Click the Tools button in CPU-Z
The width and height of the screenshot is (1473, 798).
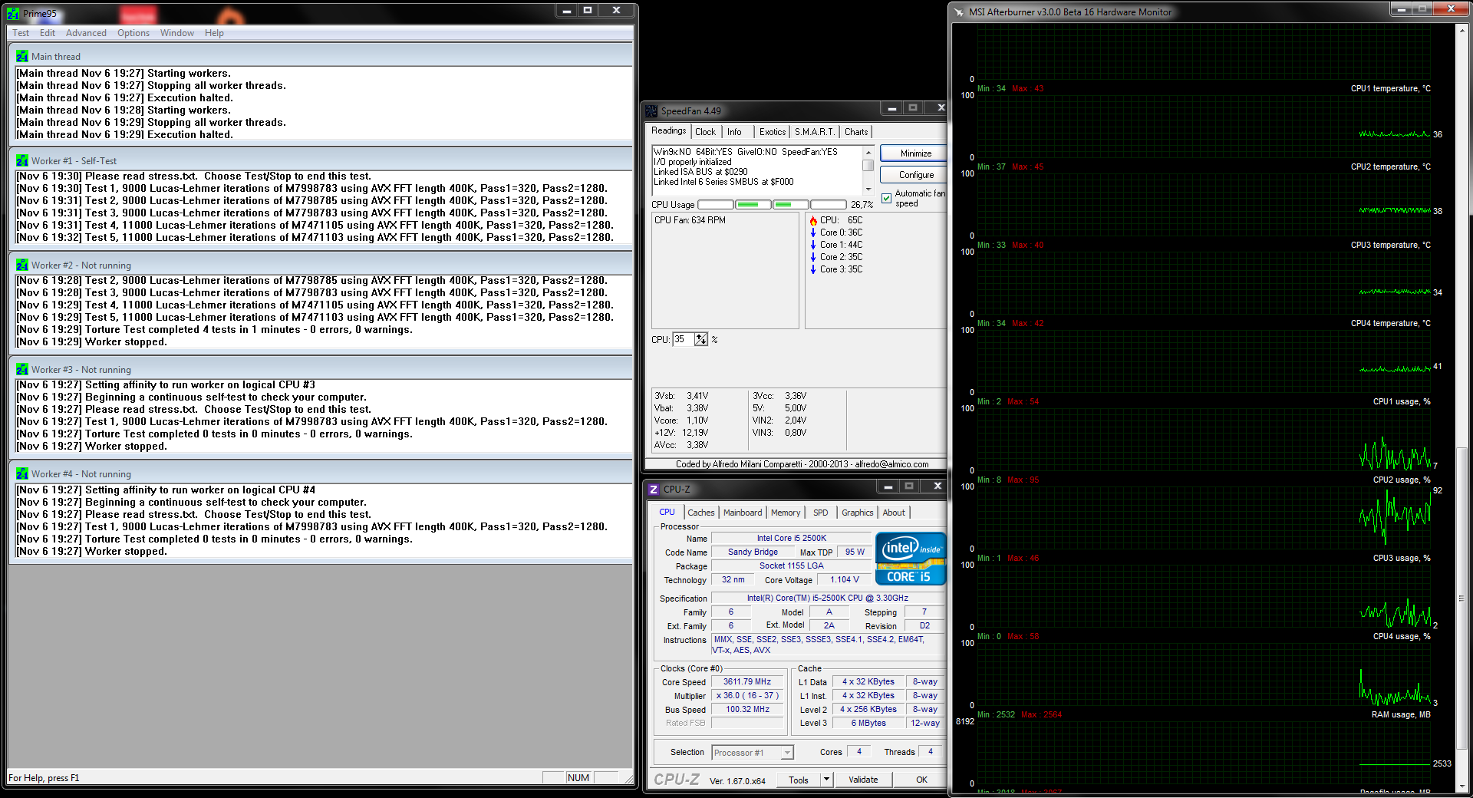(x=799, y=780)
